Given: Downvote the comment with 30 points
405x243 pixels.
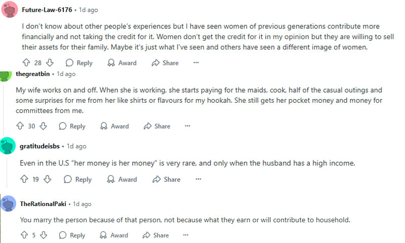Looking at the screenshot, I should point(43,126).
